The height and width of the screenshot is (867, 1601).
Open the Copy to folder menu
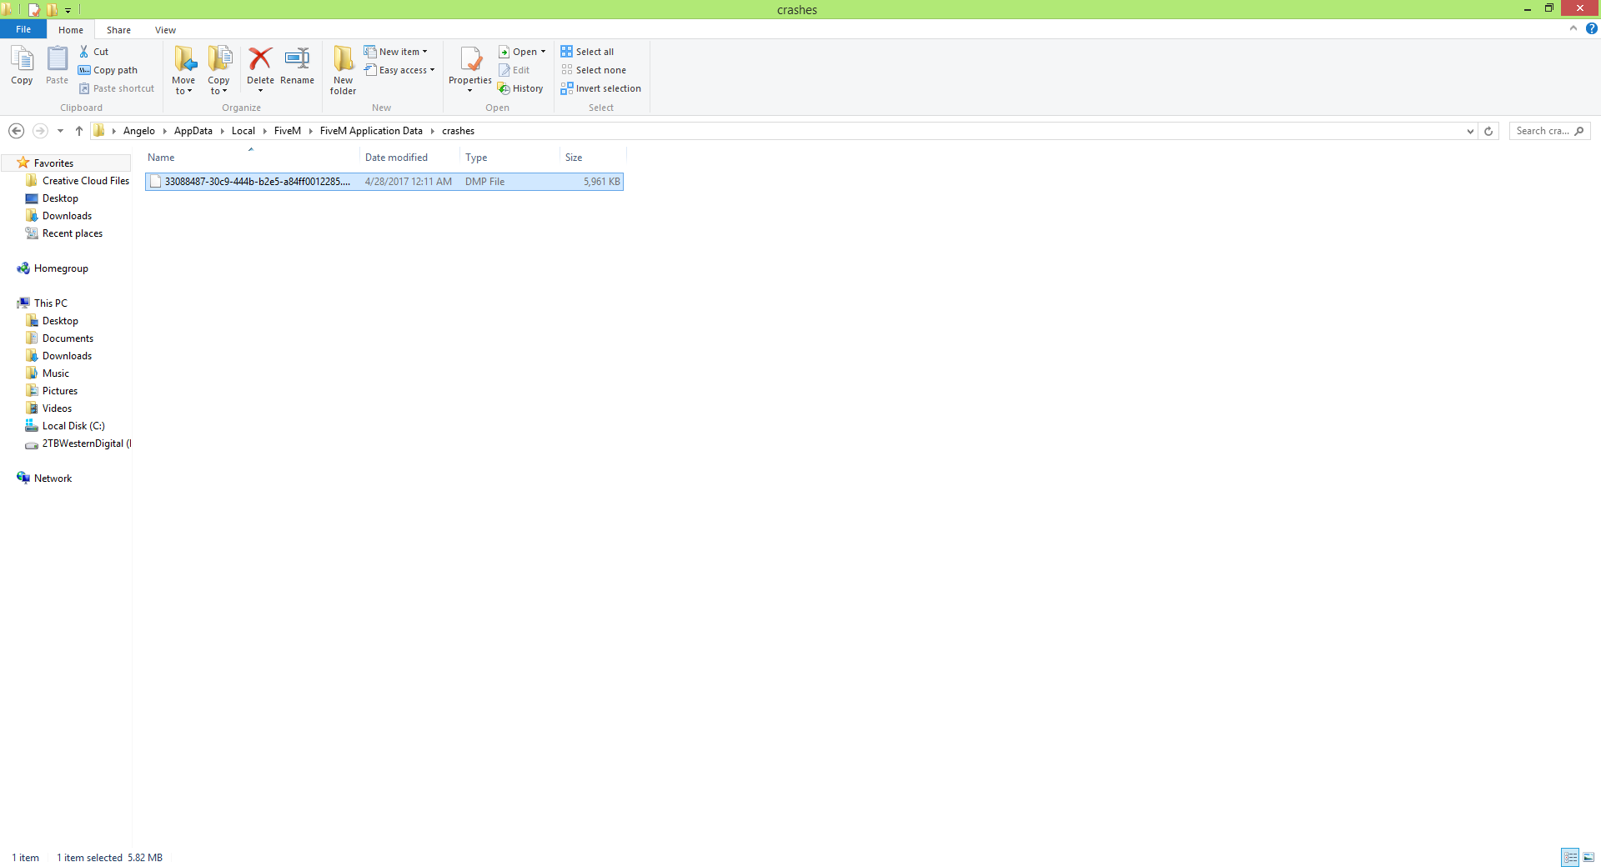[x=218, y=70]
